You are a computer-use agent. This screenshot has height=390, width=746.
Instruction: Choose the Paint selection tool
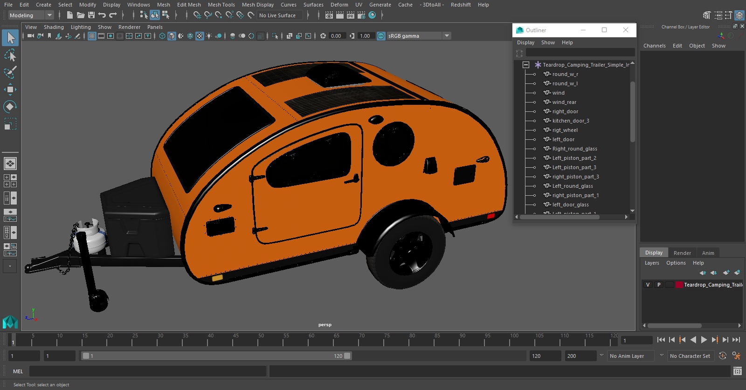(10, 72)
